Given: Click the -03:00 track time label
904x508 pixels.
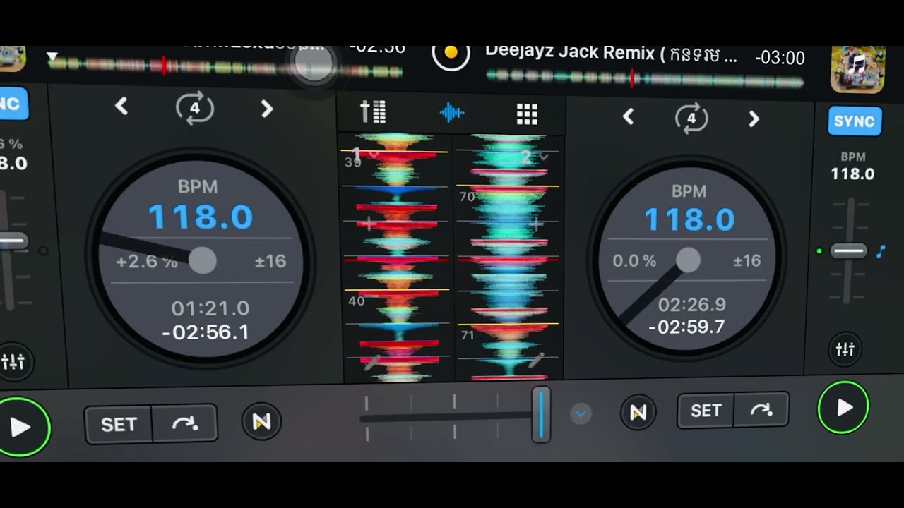Looking at the screenshot, I should click(780, 58).
